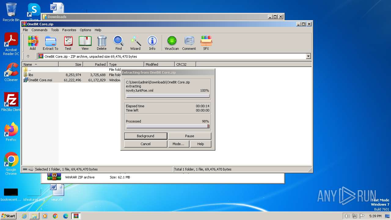The image size is (391, 220).
Task: Open Acrobat Reader DC desktop icon
Action: [11, 44]
